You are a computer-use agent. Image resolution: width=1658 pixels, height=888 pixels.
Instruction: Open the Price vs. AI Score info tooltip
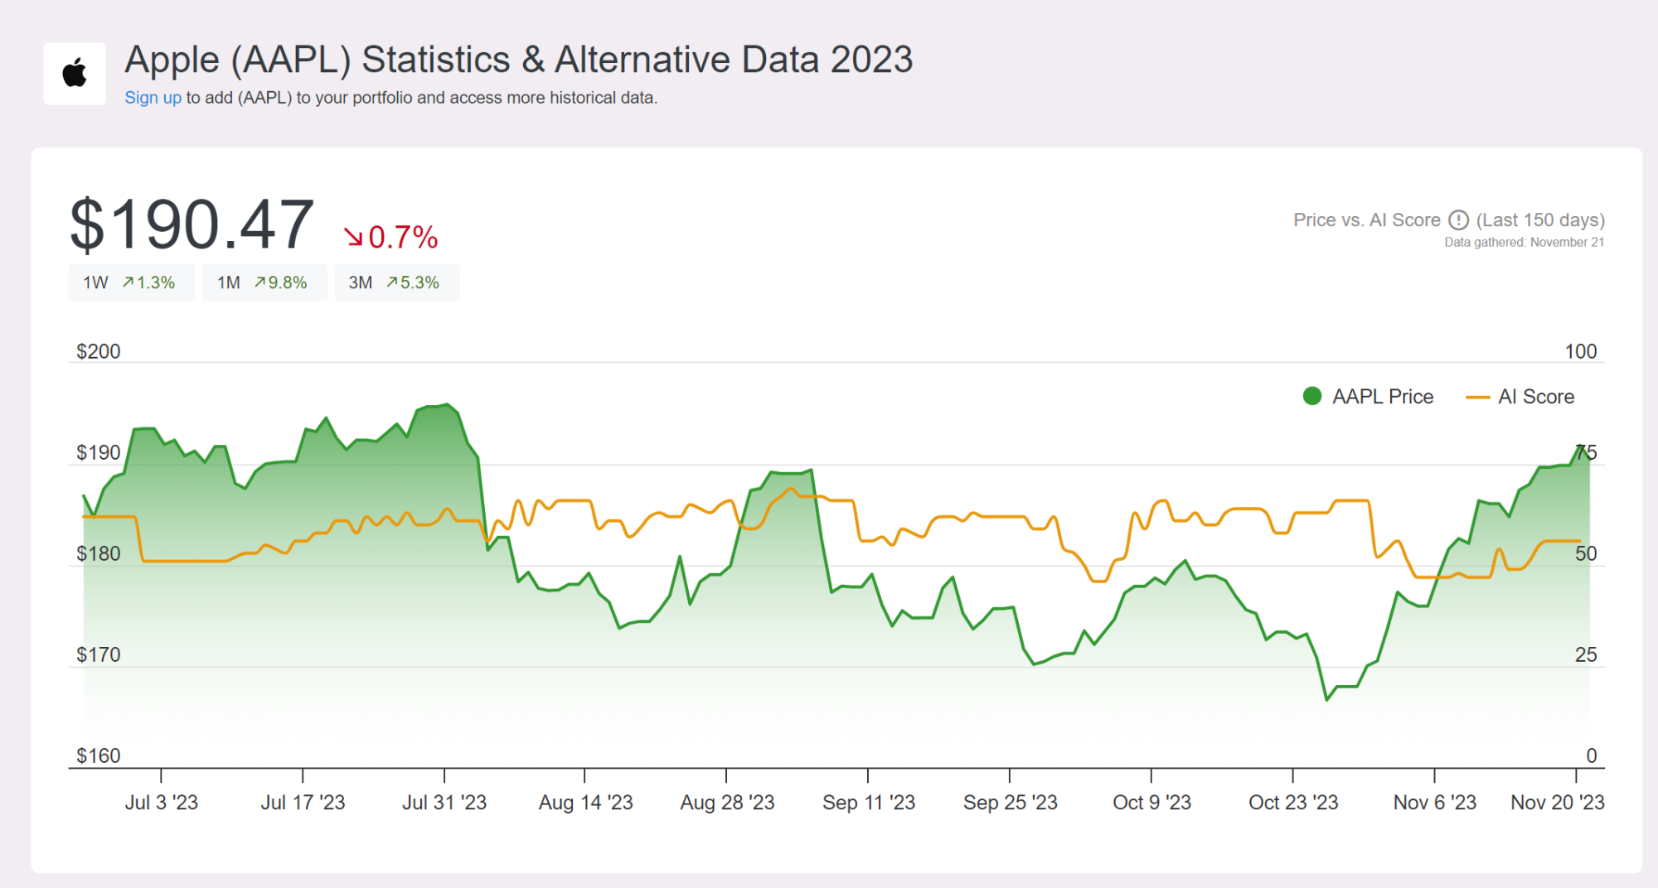click(1458, 220)
